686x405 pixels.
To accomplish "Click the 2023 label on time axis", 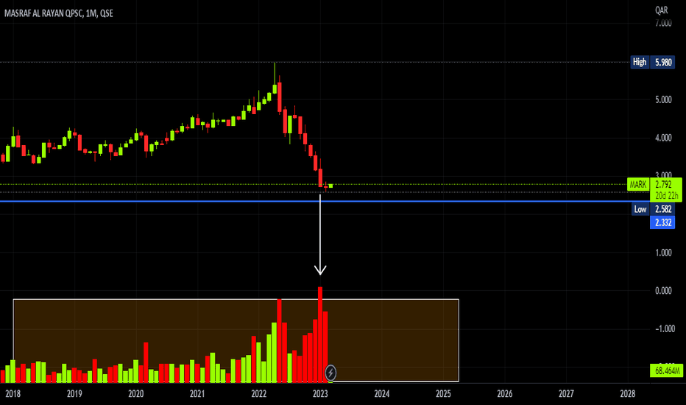I will pyautogui.click(x=320, y=394).
